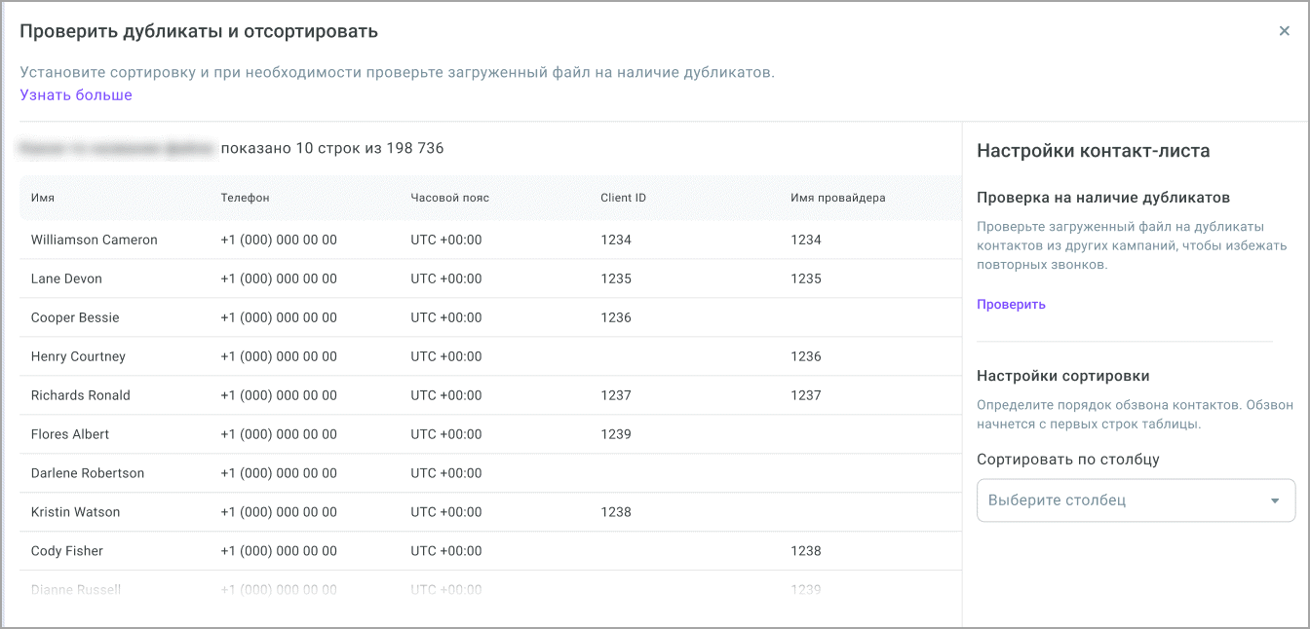1310x629 pixels.
Task: Click the 'Client ID' column header
Action: coord(623,198)
